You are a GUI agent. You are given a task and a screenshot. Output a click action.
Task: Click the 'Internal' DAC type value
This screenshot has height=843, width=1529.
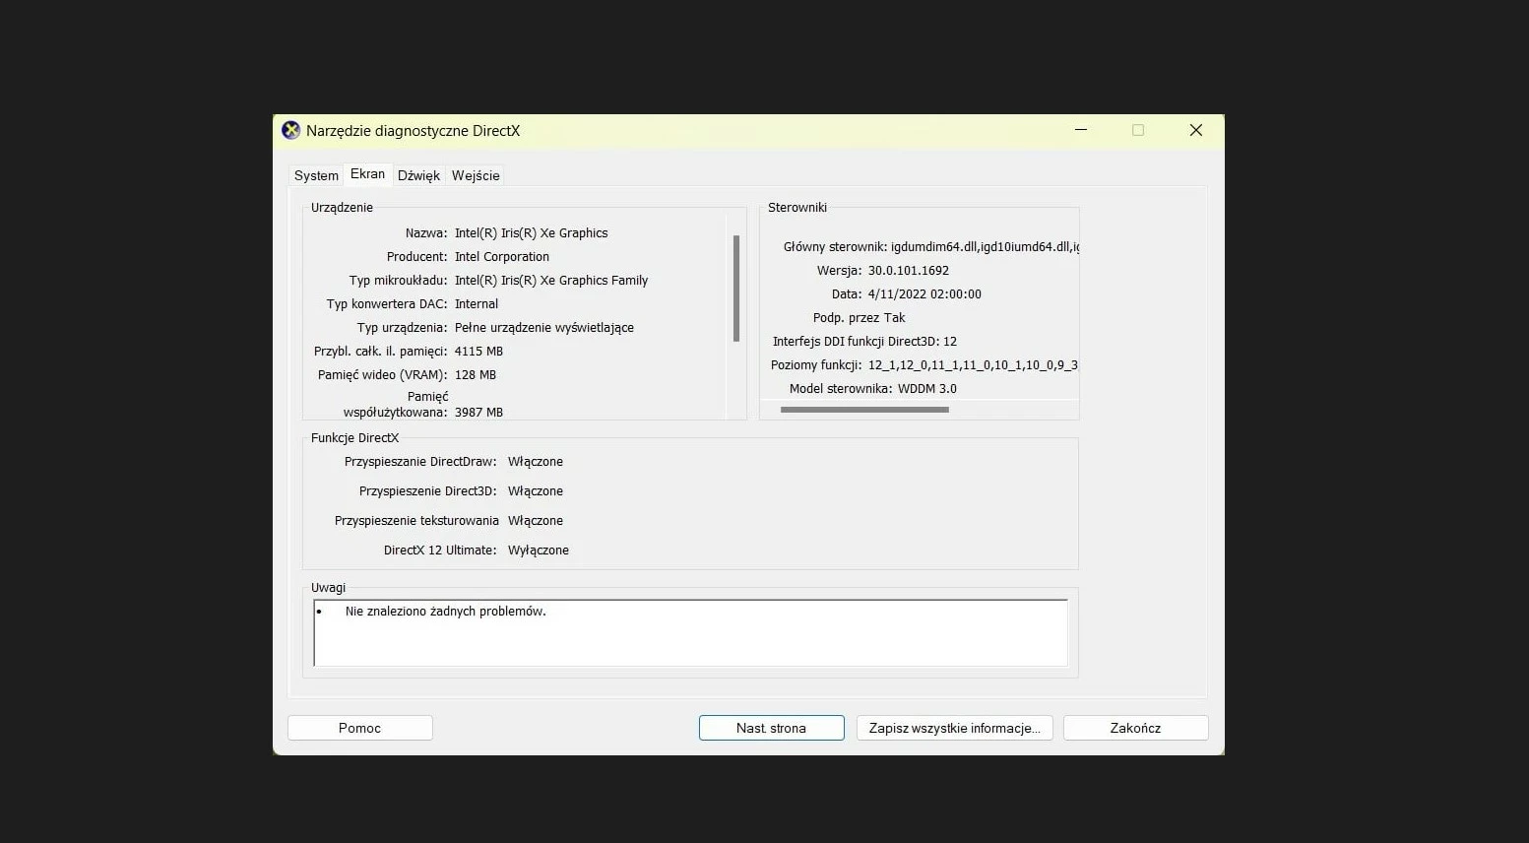(476, 304)
